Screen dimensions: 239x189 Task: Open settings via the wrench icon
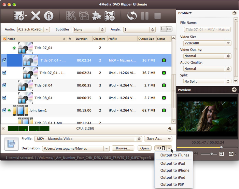[169, 129]
